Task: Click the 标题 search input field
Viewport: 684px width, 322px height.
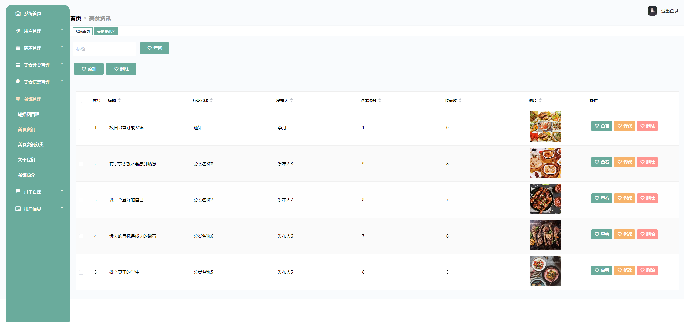Action: point(104,49)
